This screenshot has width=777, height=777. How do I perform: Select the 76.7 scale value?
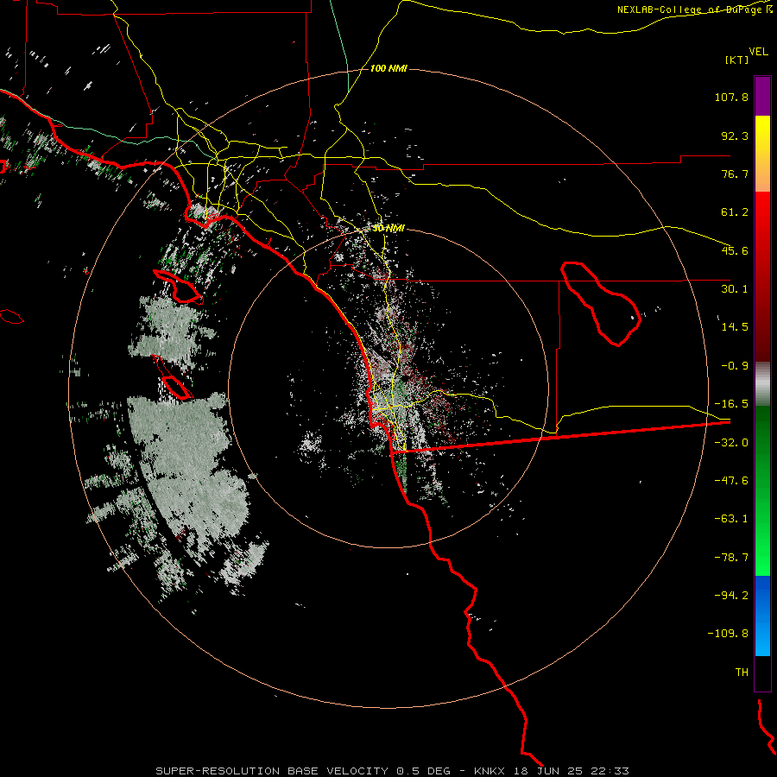(735, 174)
